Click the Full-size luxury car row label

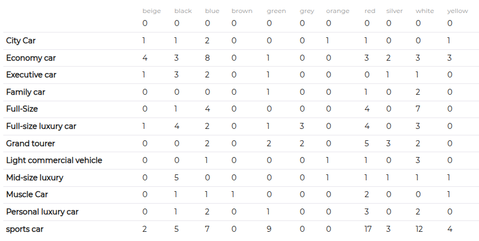[x=41, y=126]
